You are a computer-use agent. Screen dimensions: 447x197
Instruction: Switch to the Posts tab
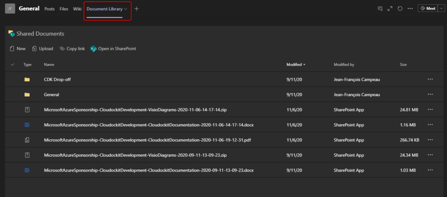[x=49, y=9]
